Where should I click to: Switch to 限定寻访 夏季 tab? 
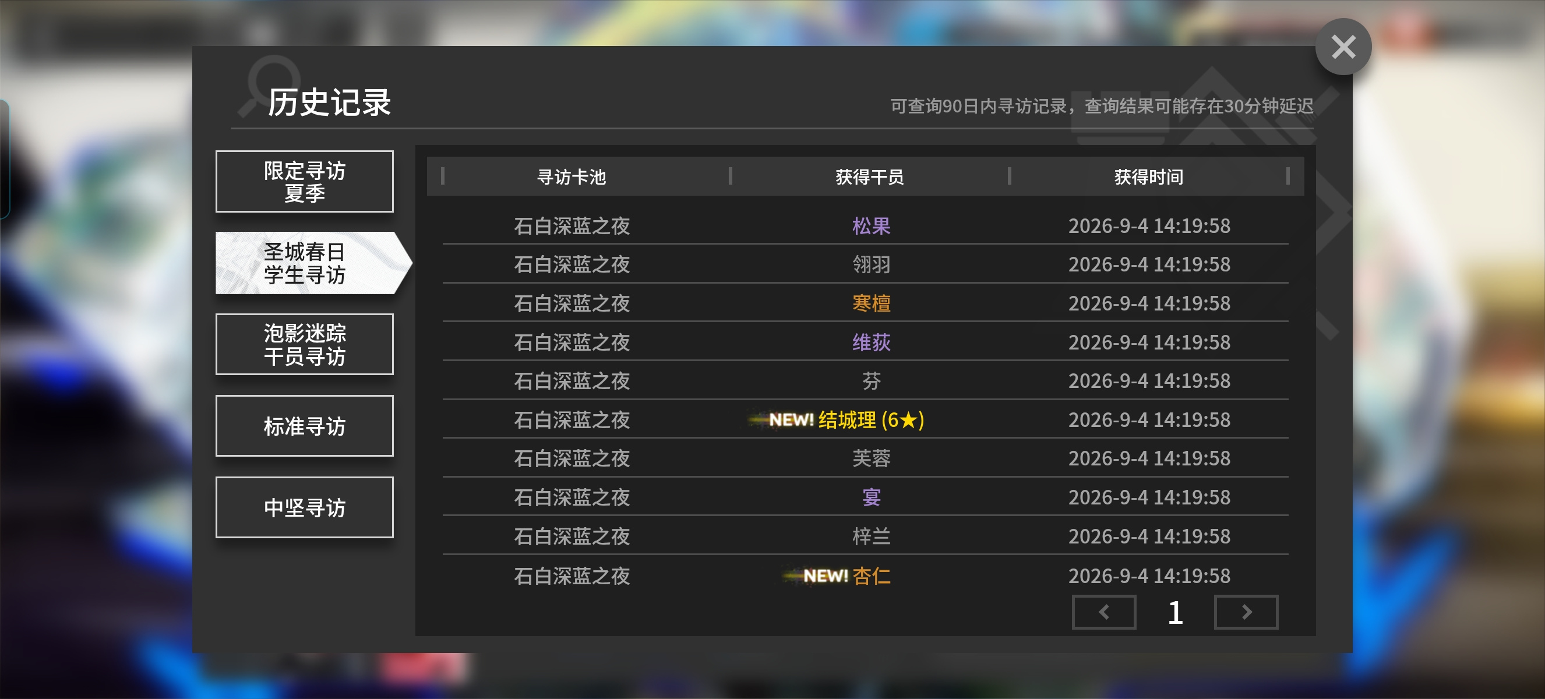click(305, 182)
